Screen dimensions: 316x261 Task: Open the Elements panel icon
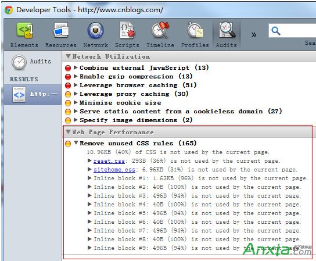click(x=24, y=31)
